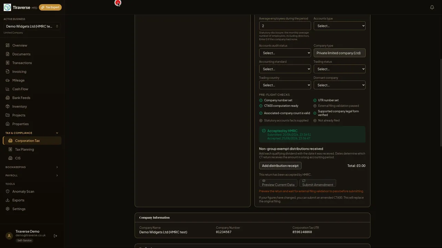Open the active business switcher
The height and width of the screenshot is (248, 442).
tap(32, 26)
